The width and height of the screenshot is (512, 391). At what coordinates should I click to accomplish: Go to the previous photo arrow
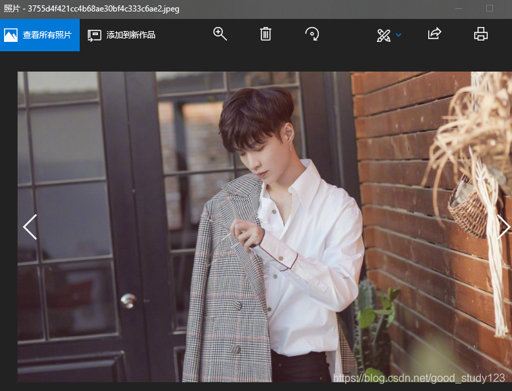point(30,227)
